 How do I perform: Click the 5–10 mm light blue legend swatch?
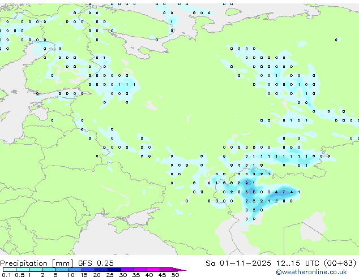point(62,270)
